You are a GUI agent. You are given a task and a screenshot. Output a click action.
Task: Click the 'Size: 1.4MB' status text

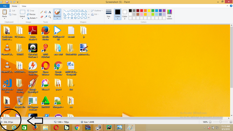pos(89,122)
